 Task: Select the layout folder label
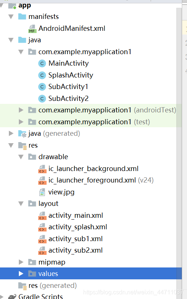pos(48,204)
